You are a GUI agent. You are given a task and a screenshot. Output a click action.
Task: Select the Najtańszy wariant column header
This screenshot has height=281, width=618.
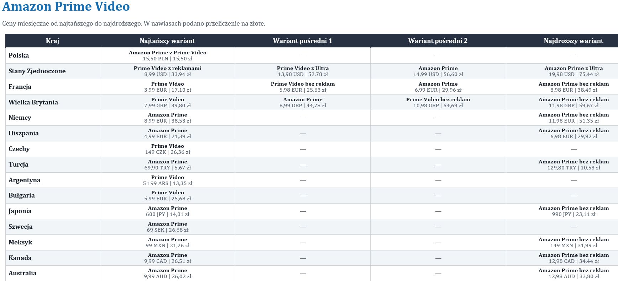[167, 40]
